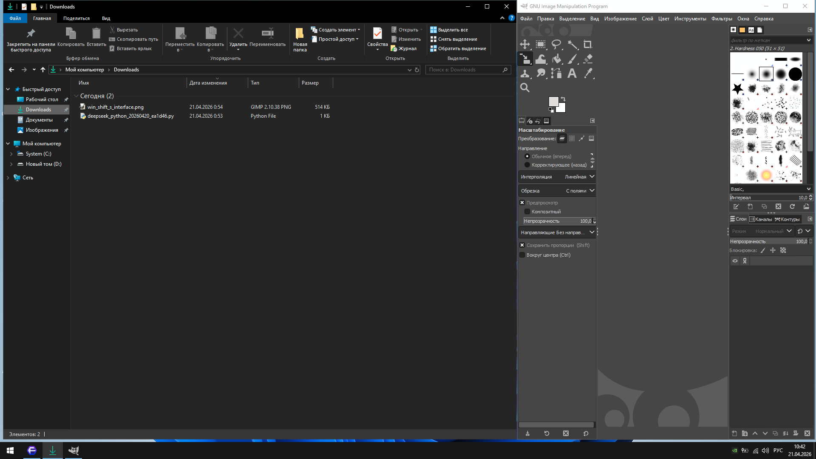Toggle the Вокруг центра (Ctrl) checkbox
This screenshot has width=816, height=459.
click(522, 255)
